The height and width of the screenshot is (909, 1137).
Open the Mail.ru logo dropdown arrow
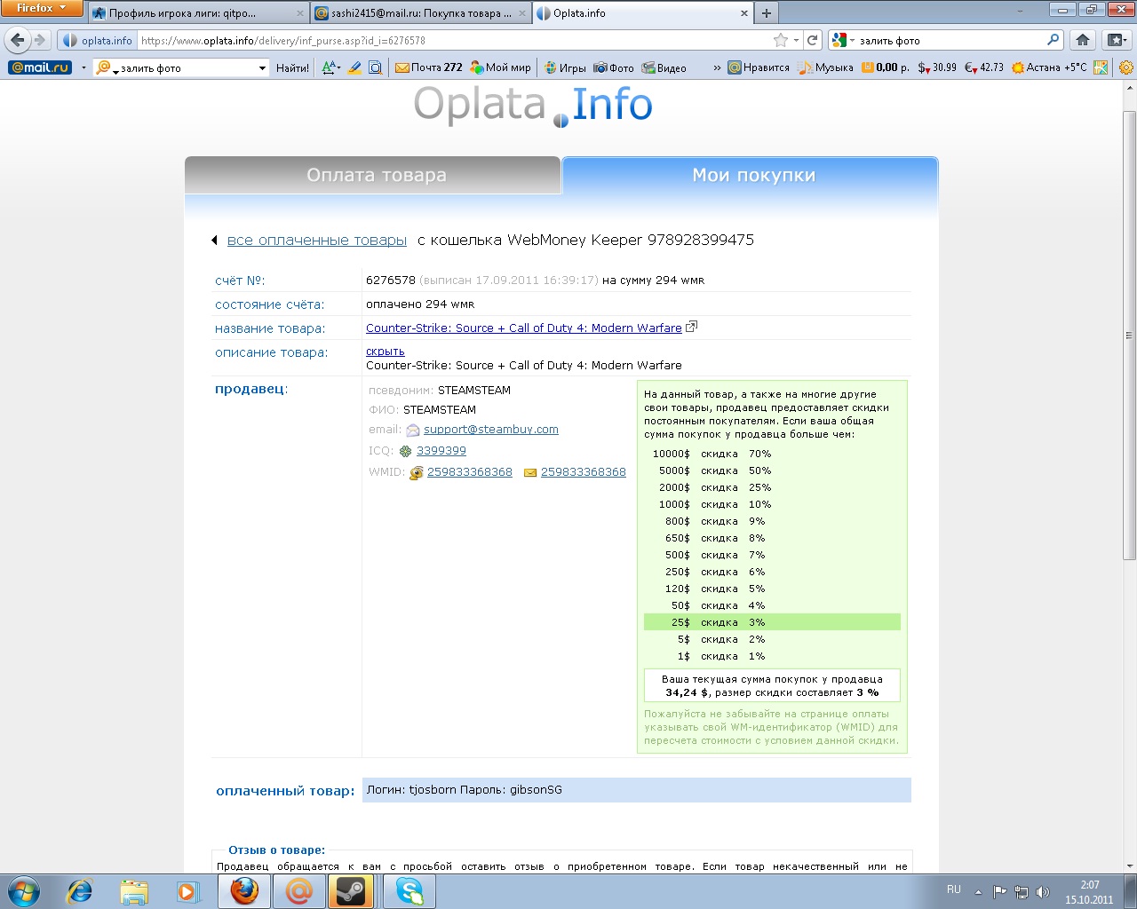tap(83, 68)
